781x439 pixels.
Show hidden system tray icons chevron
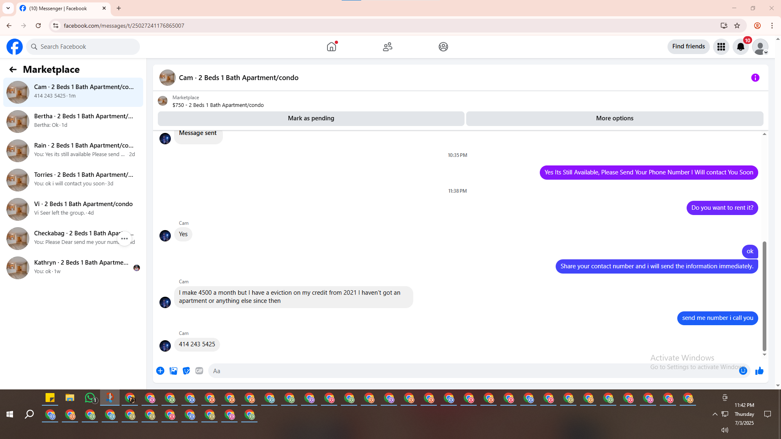(715, 414)
